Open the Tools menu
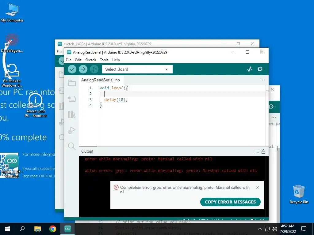Viewport: 314px width, 235px height. (x=104, y=60)
